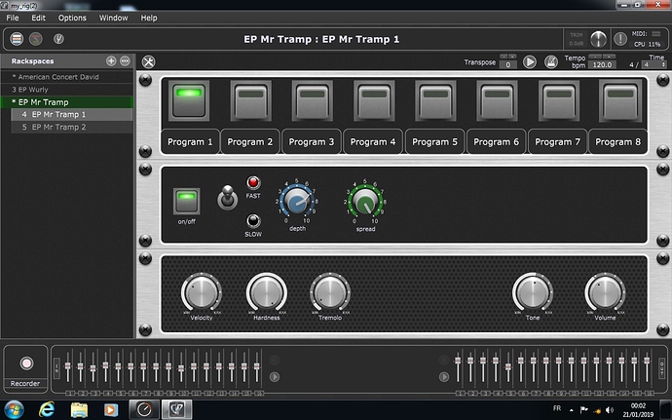Open the Options menu
This screenshot has height=420, width=672.
[72, 18]
